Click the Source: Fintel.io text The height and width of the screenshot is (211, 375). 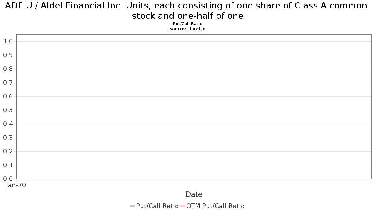pos(187,29)
